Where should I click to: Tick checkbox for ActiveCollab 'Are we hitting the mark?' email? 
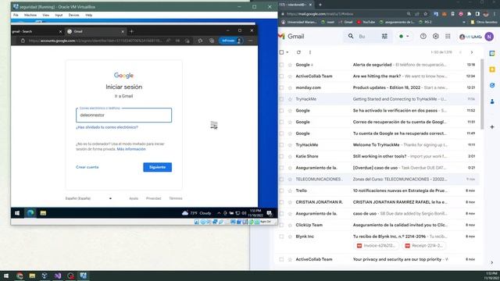pyautogui.click(x=281, y=76)
